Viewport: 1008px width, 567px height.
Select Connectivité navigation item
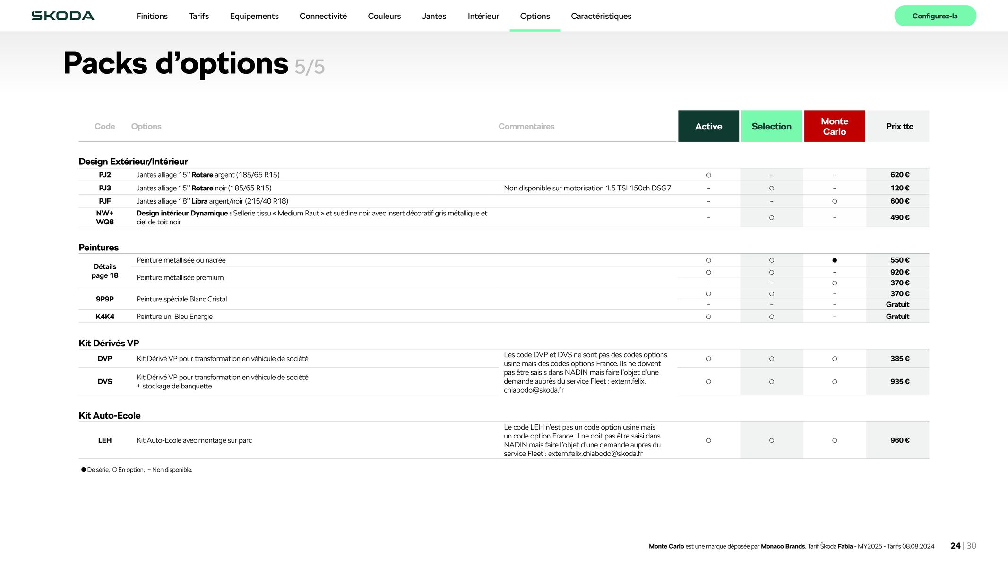coord(323,15)
